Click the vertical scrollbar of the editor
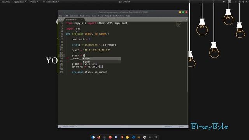The height and width of the screenshot is (140, 249). tap(188, 57)
